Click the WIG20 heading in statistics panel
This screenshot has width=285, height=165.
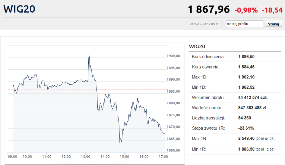(x=197, y=46)
